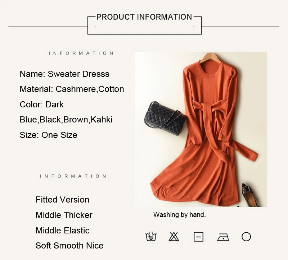Click the Middle Thicker text
This screenshot has width=288, height=260.
click(64, 215)
